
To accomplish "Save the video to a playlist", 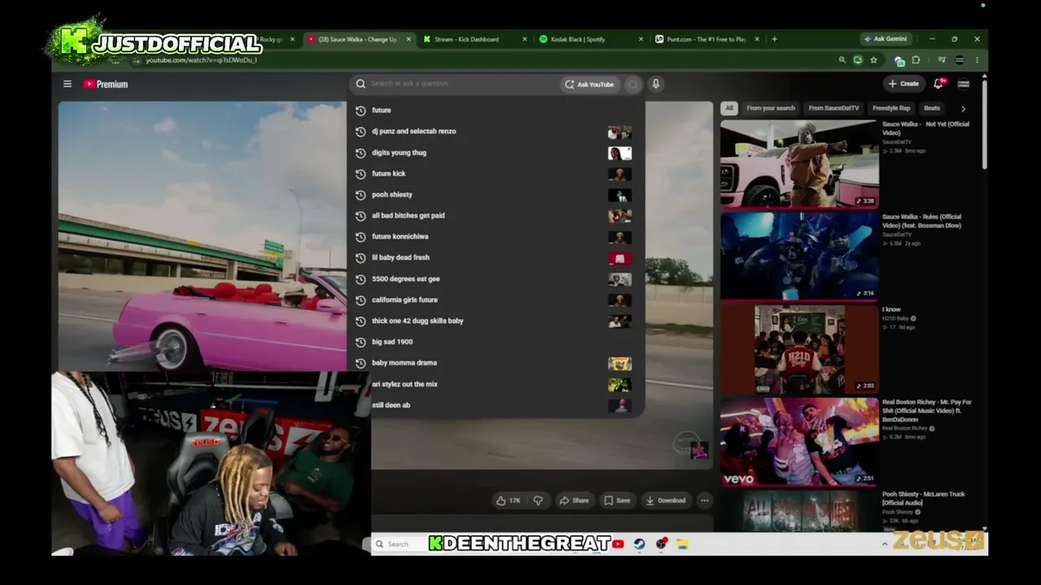I will click(x=616, y=500).
